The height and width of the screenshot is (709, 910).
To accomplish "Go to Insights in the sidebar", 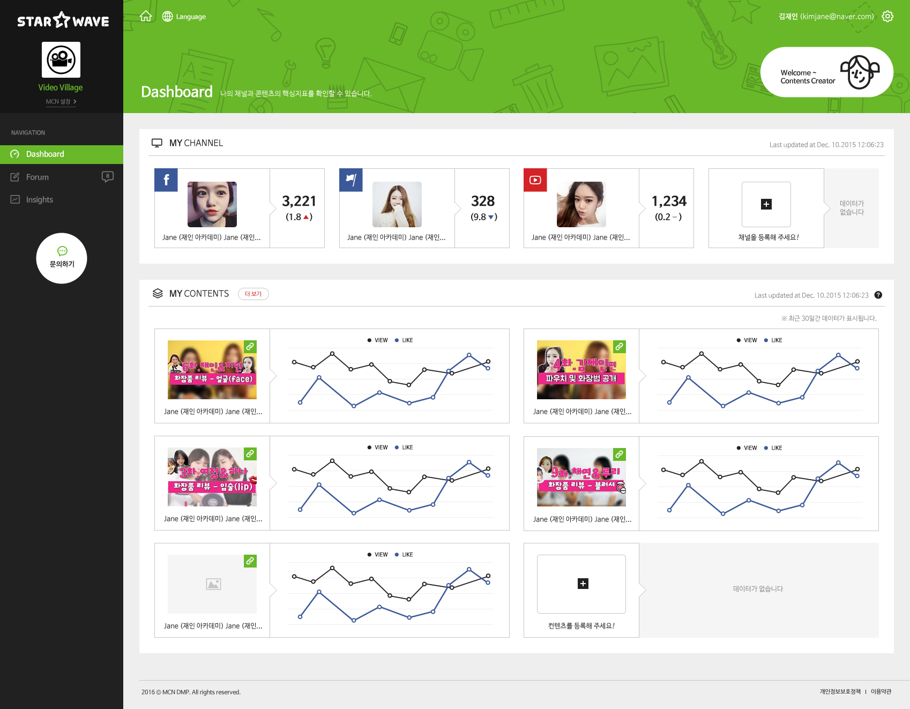I will click(39, 200).
